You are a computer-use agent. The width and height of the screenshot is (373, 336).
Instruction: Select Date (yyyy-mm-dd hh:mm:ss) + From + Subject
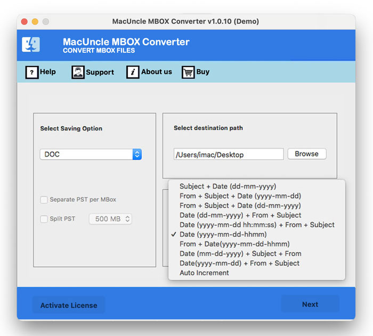256,225
